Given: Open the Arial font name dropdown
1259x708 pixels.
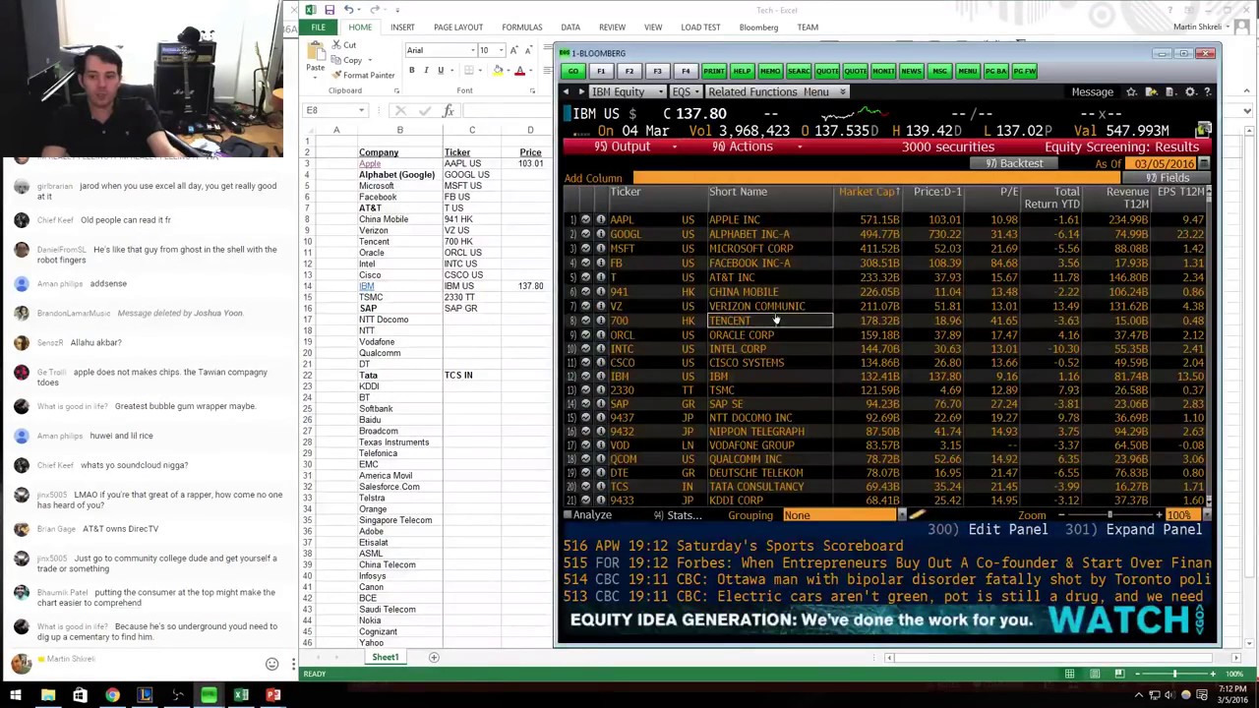Looking at the screenshot, I should pos(471,50).
